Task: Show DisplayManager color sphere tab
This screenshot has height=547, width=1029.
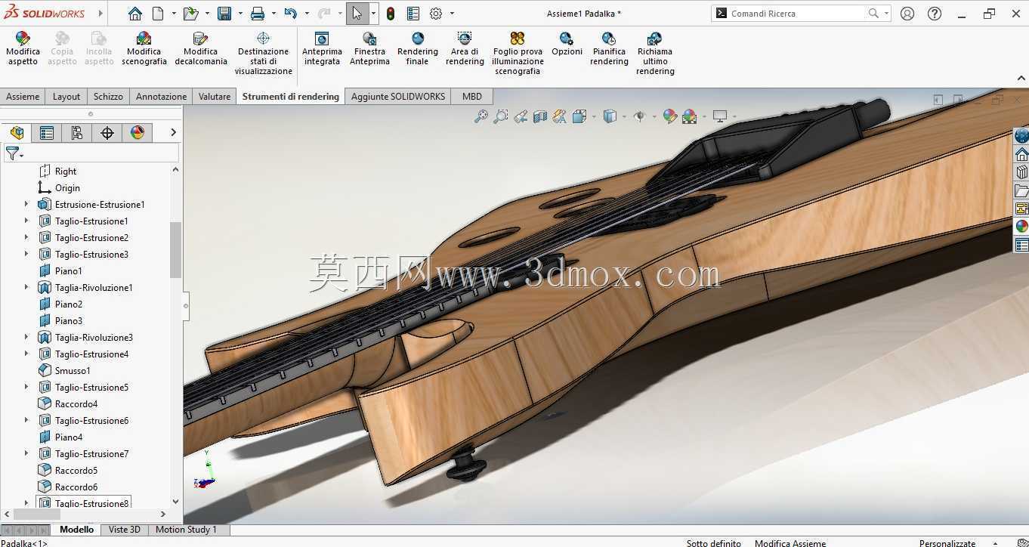Action: coord(138,133)
